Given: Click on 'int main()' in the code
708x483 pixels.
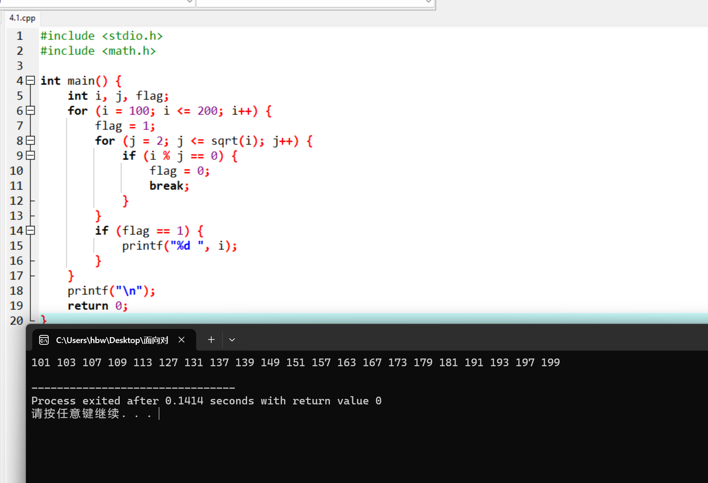Looking at the screenshot, I should (74, 81).
